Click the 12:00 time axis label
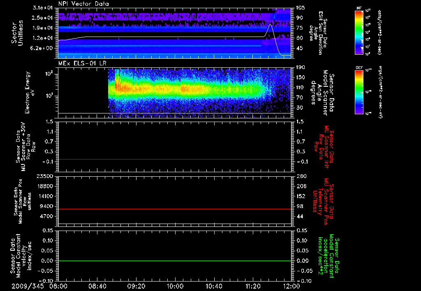Screen dimensions: 421x291 point(291,286)
